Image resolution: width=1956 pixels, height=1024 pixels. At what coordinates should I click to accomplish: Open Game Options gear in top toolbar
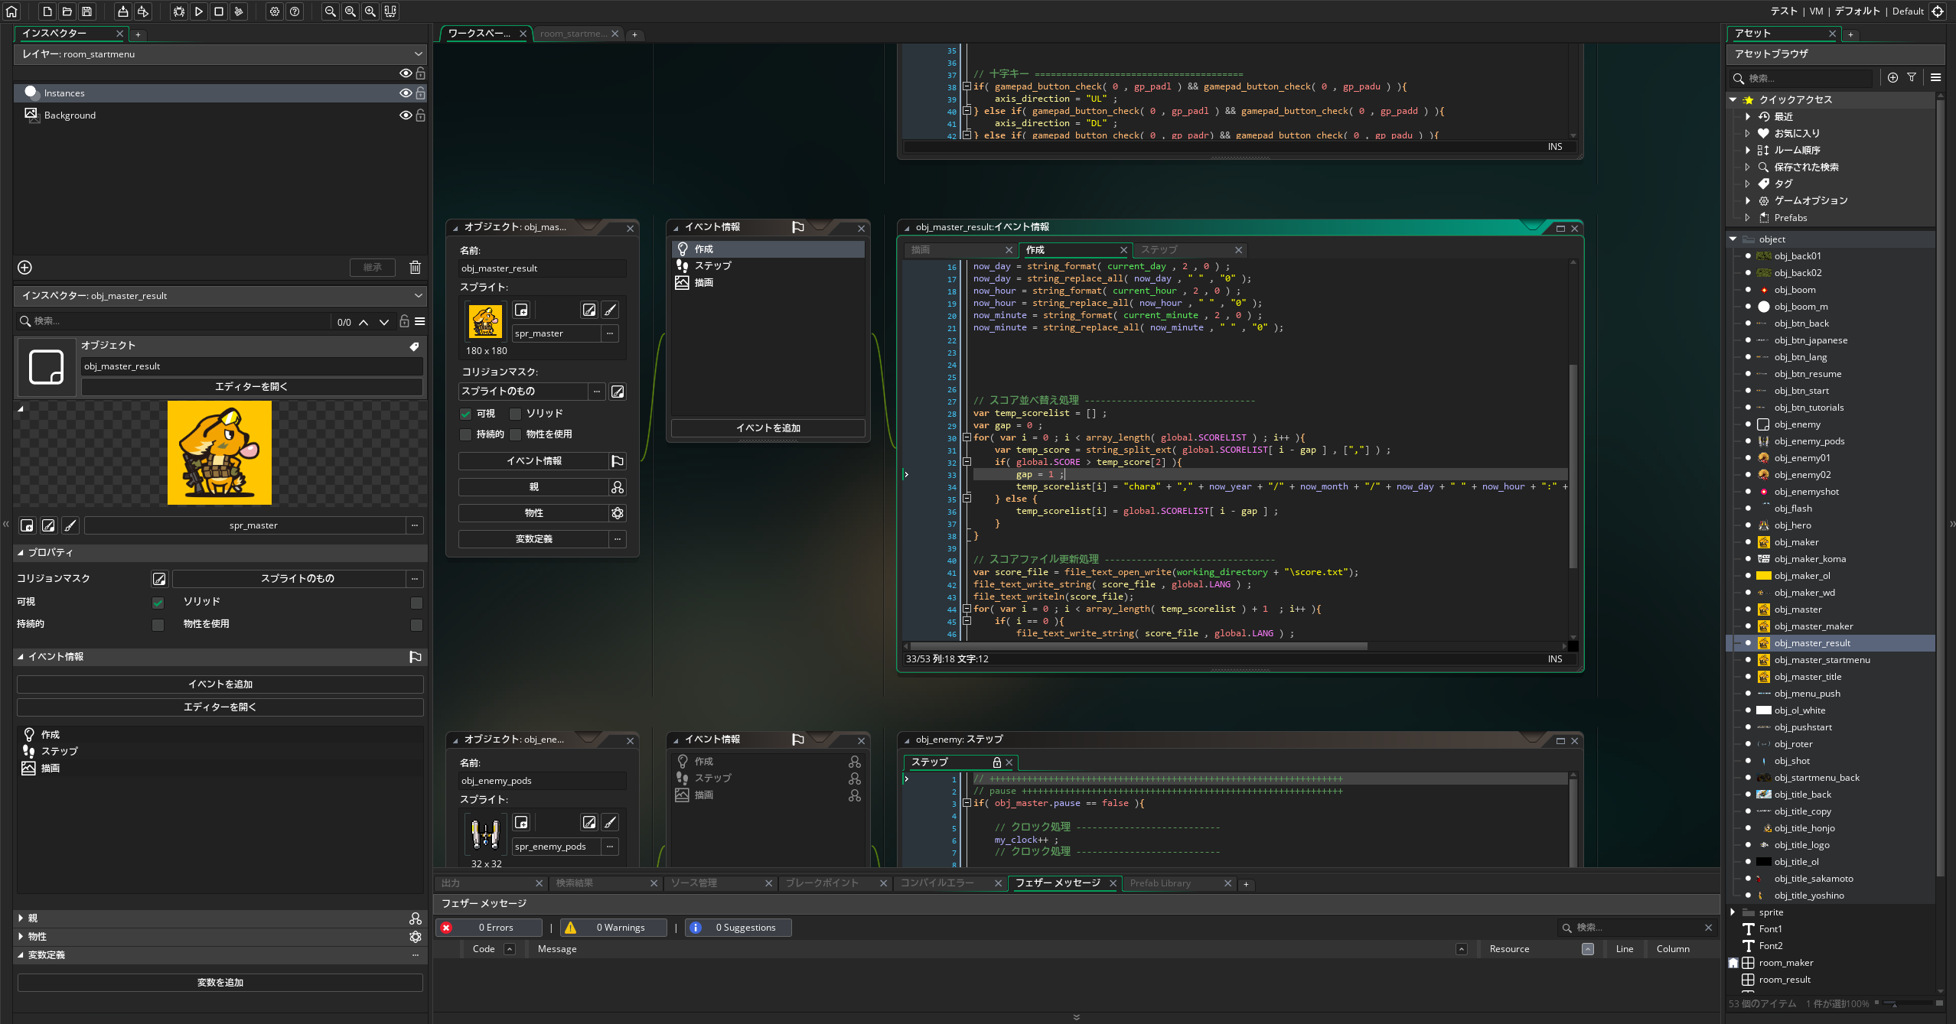pos(275,11)
